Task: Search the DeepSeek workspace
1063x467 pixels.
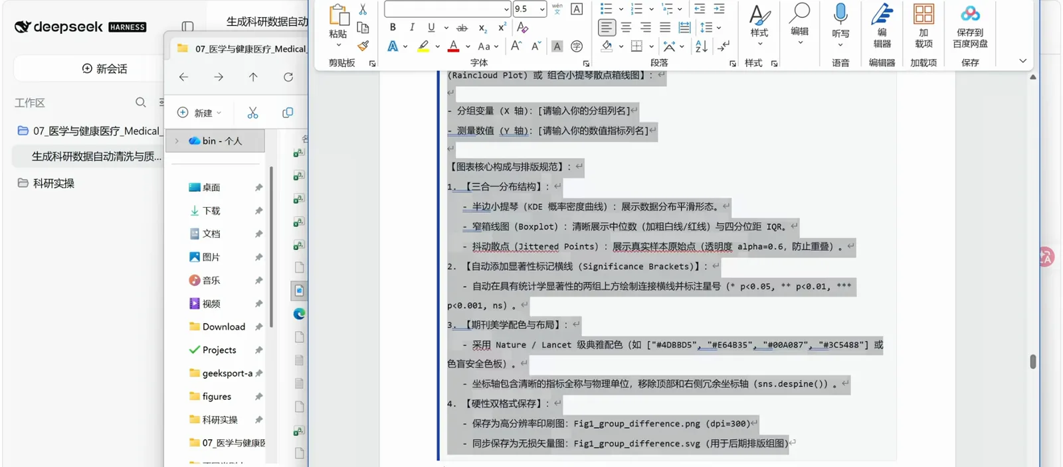Action: [x=141, y=102]
